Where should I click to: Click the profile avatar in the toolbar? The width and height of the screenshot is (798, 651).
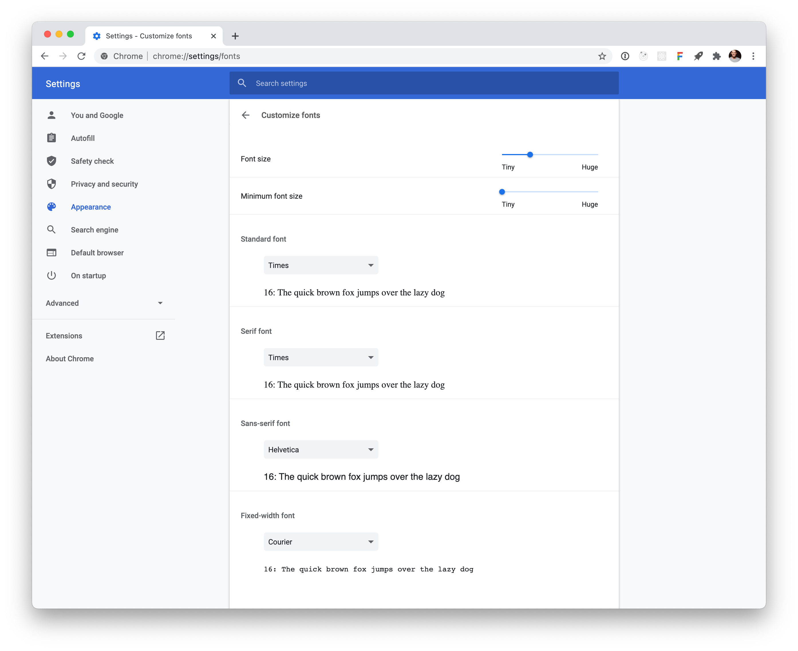coord(735,56)
